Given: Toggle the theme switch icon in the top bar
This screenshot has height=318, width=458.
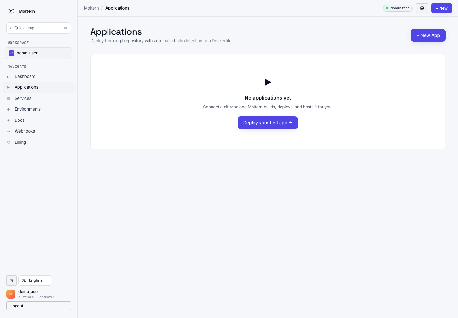Looking at the screenshot, I should [x=422, y=8].
